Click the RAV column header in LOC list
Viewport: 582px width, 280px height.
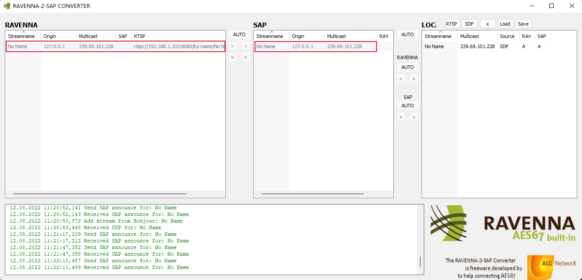tap(527, 36)
